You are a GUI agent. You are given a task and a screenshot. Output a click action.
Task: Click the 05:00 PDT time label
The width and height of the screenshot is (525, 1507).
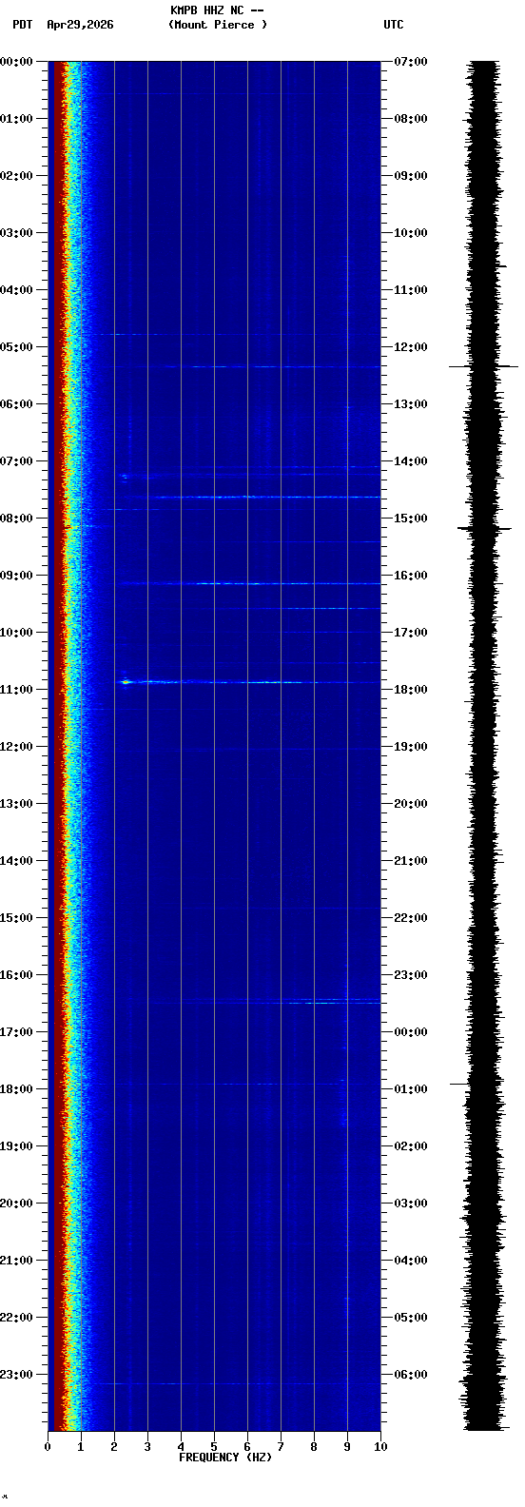(x=16, y=347)
